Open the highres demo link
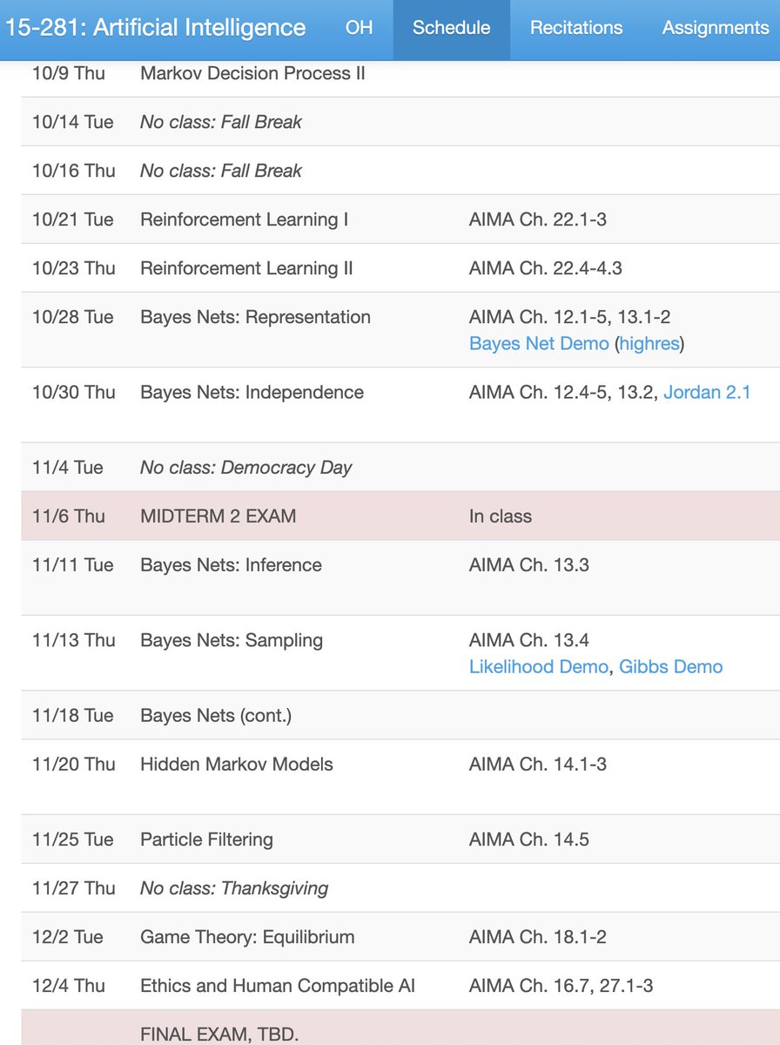The width and height of the screenshot is (780, 1045). pos(649,343)
